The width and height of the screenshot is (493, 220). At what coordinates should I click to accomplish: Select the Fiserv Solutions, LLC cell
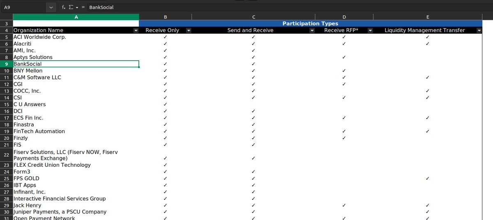(76, 155)
